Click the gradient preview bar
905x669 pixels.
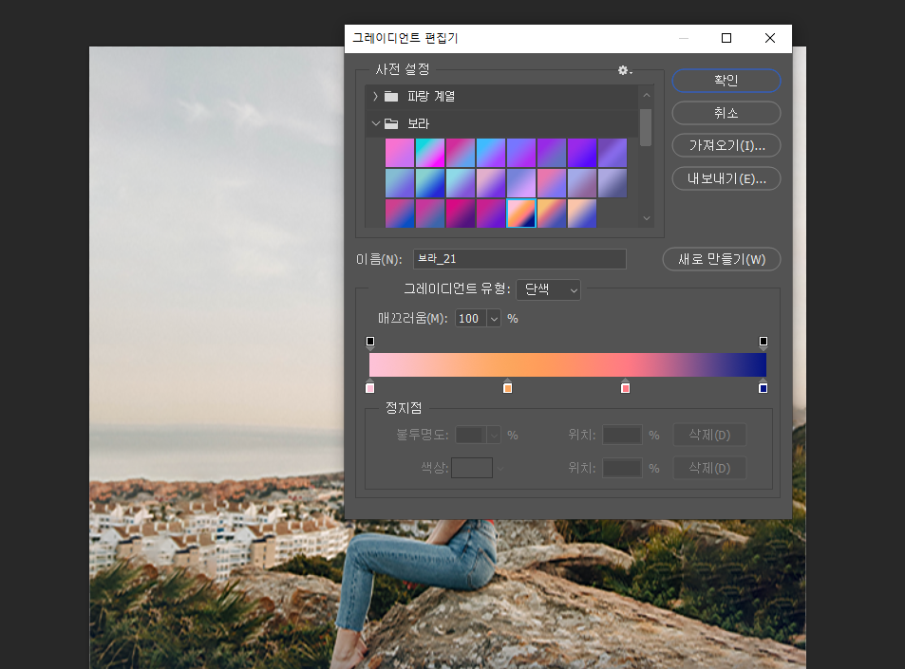(567, 365)
